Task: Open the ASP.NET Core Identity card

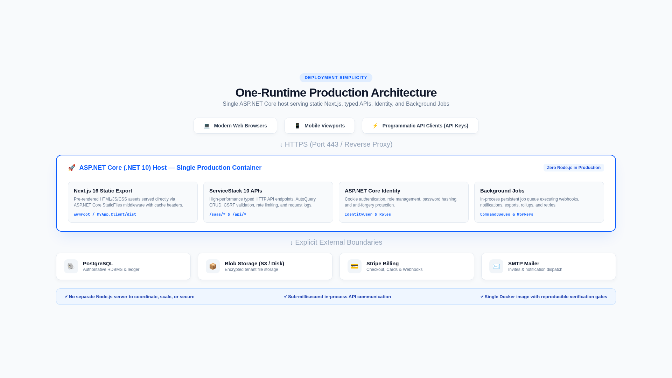Action: pyautogui.click(x=404, y=202)
